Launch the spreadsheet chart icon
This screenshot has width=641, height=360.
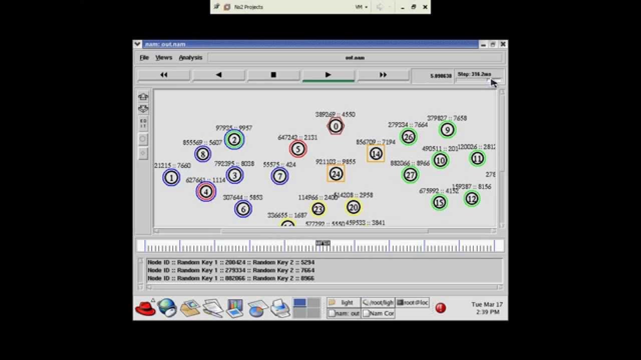coord(257,308)
